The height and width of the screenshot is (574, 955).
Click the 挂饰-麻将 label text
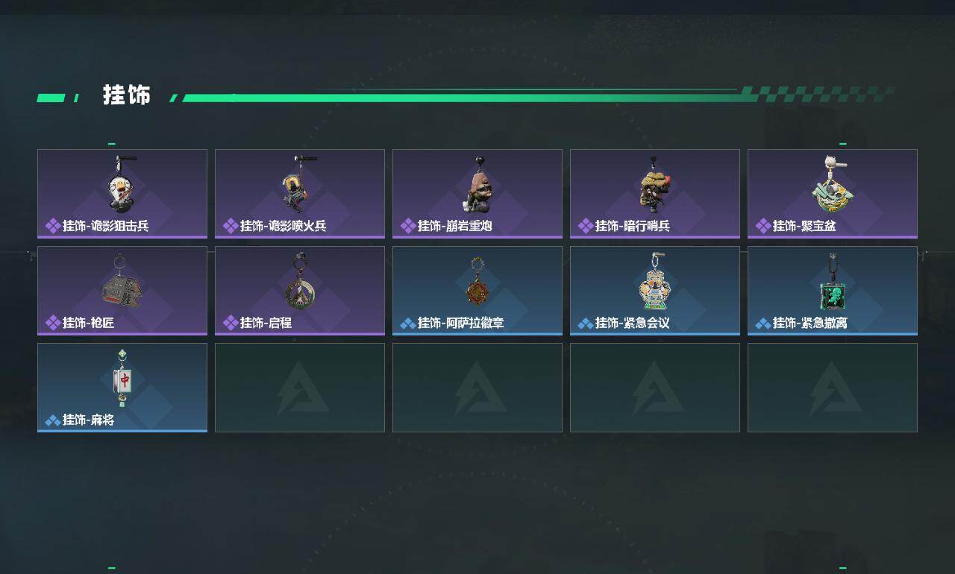tap(88, 420)
